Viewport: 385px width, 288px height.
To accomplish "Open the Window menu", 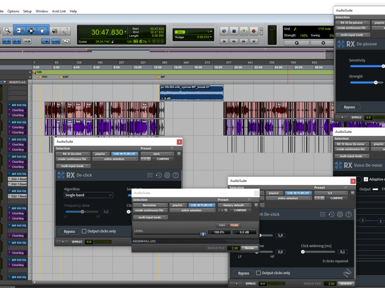I will (42, 11).
